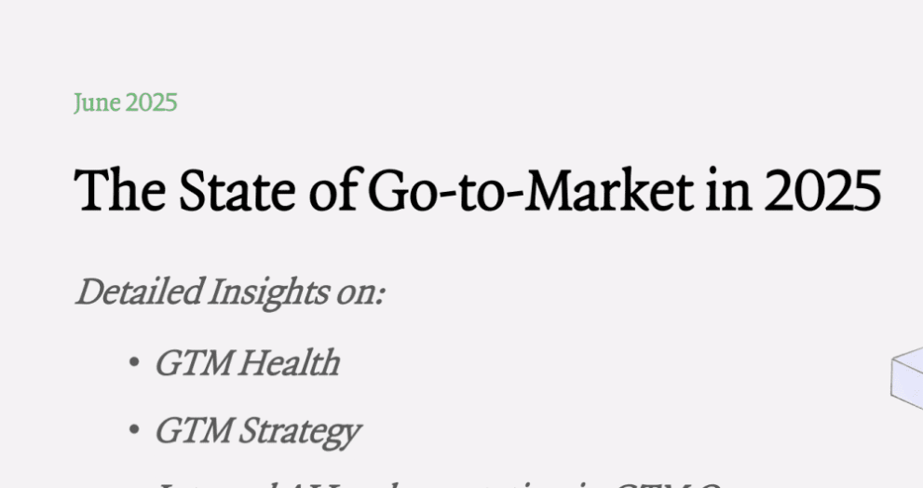Image resolution: width=923 pixels, height=488 pixels.
Task: Click the green June 2025 date label
Action: tap(126, 103)
